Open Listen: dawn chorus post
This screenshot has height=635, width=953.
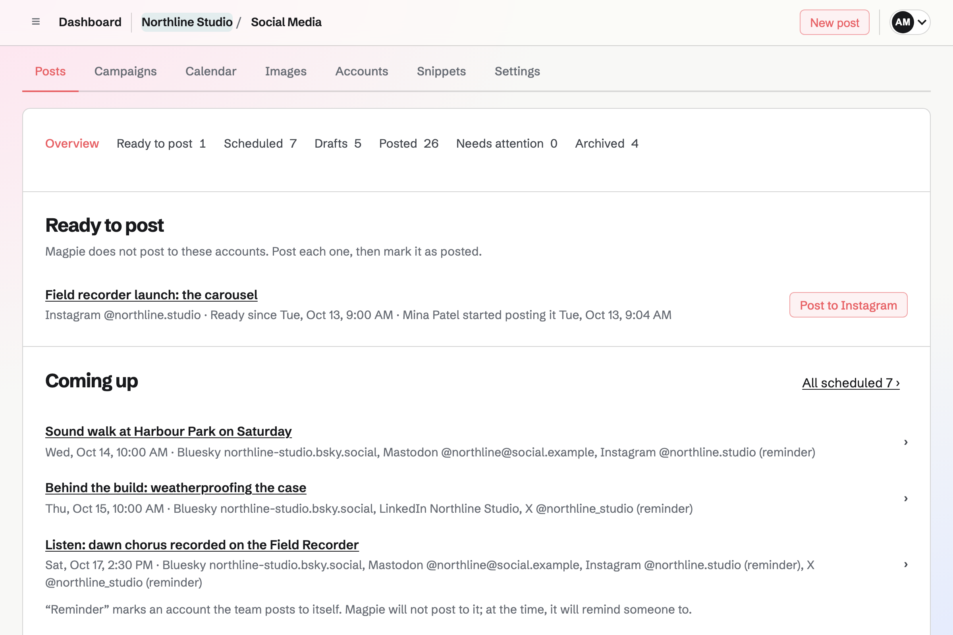tap(202, 545)
